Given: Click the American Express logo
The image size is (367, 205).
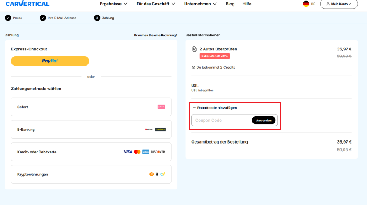Looking at the screenshot, I should point(146,152).
